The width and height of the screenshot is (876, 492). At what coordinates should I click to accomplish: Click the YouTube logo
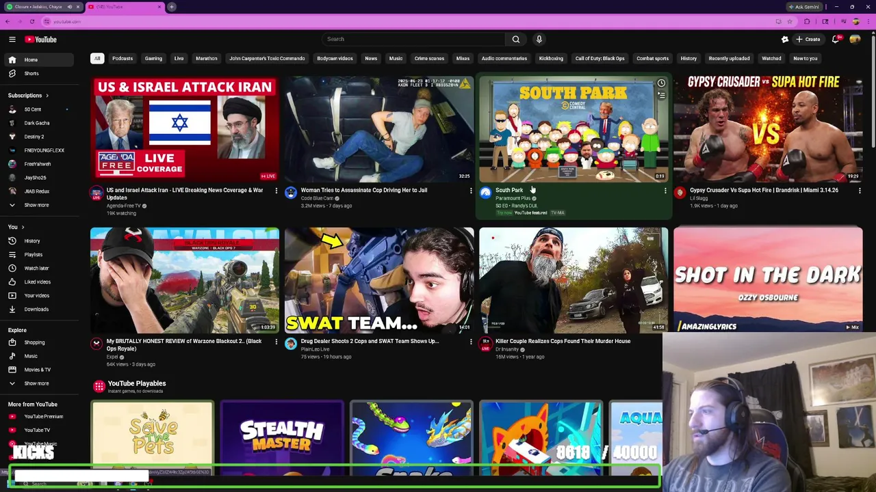click(41, 39)
